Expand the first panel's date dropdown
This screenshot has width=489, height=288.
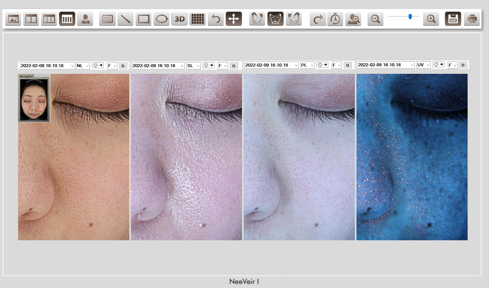72,66
